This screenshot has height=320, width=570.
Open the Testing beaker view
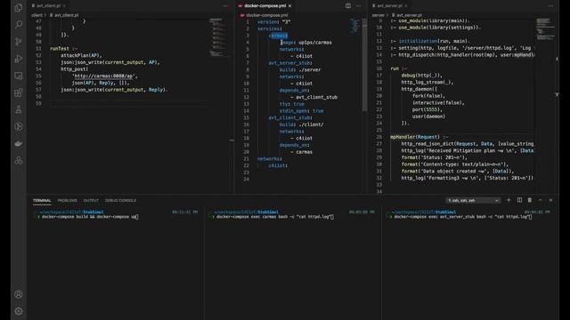point(19,109)
